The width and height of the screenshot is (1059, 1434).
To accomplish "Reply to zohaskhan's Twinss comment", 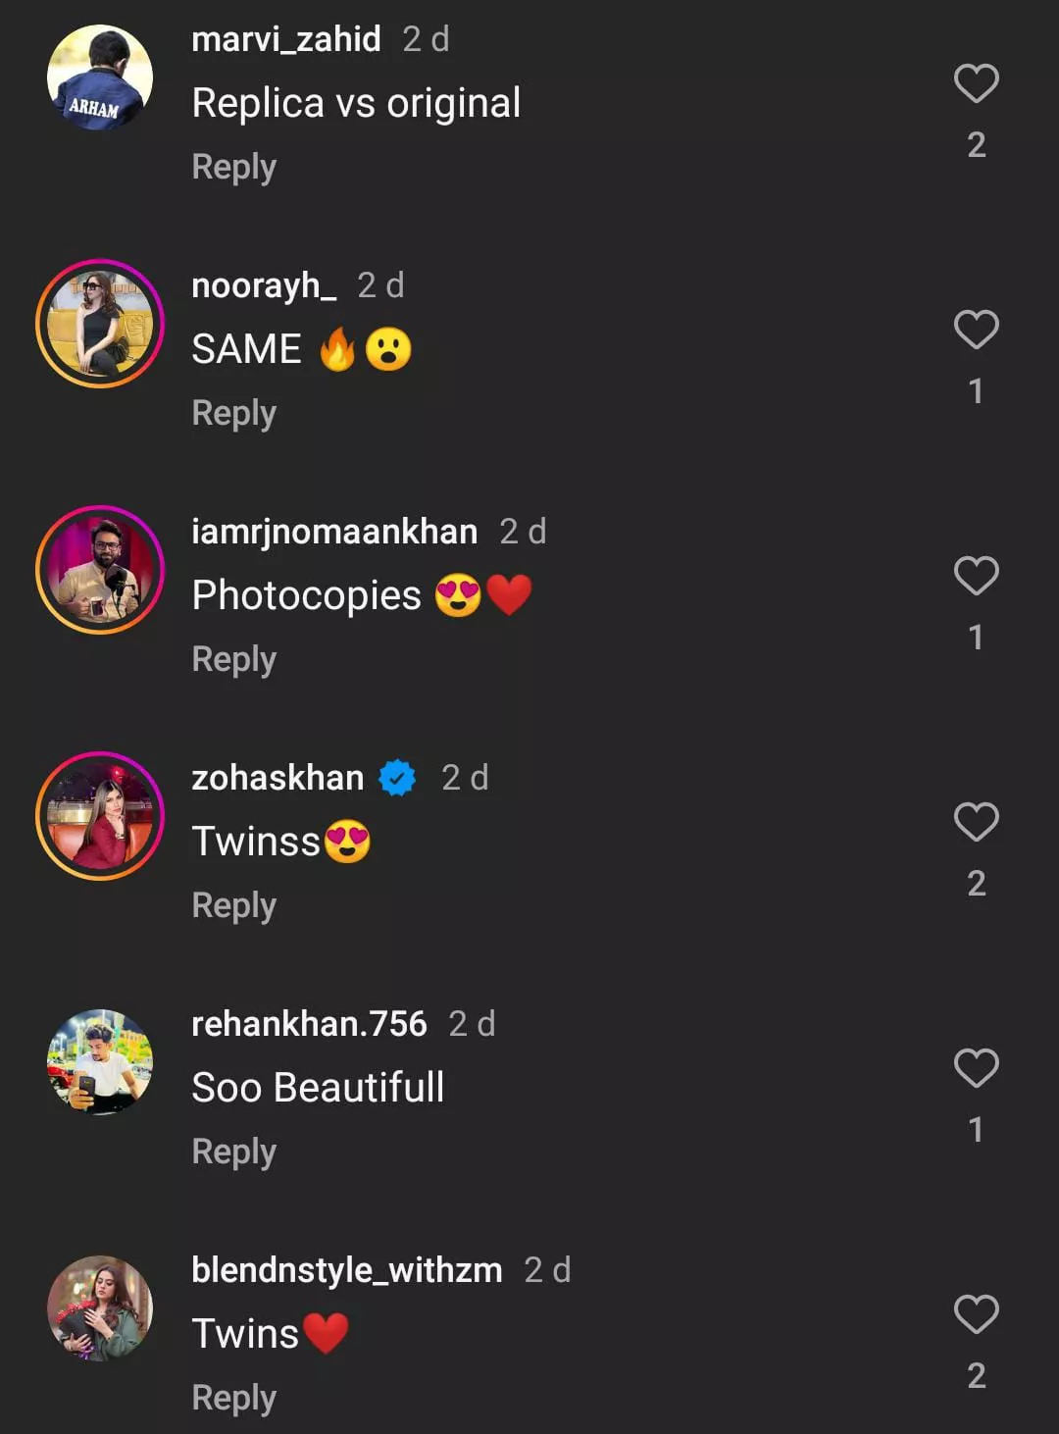I will click(233, 906).
